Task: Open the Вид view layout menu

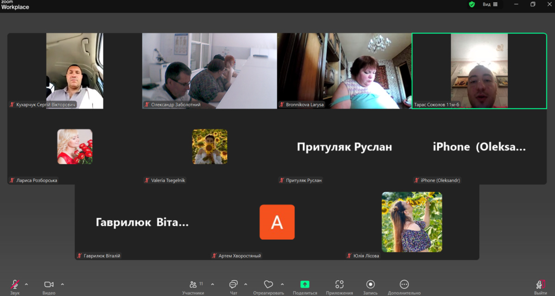Action: click(490, 4)
